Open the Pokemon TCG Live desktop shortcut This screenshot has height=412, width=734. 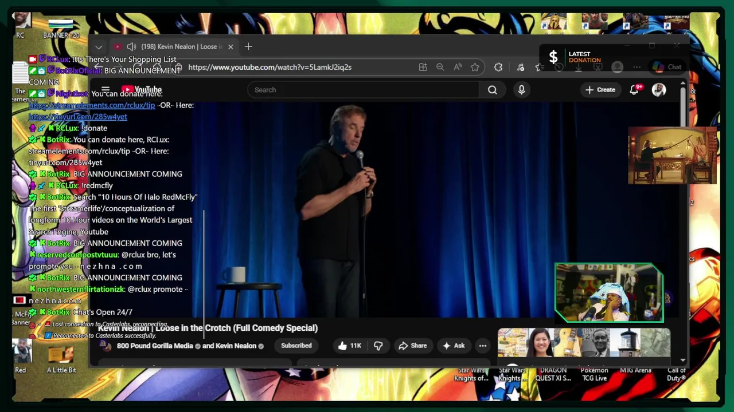point(594,374)
